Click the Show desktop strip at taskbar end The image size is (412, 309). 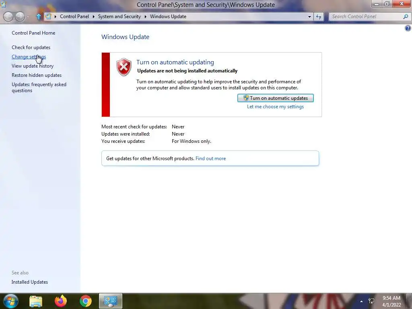tap(409, 301)
